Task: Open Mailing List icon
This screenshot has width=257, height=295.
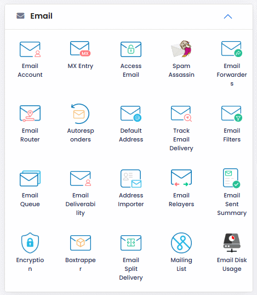Action: [x=181, y=243]
